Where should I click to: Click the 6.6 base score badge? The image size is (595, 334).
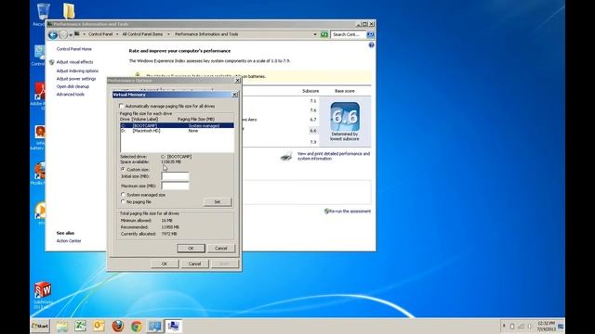[x=345, y=117]
